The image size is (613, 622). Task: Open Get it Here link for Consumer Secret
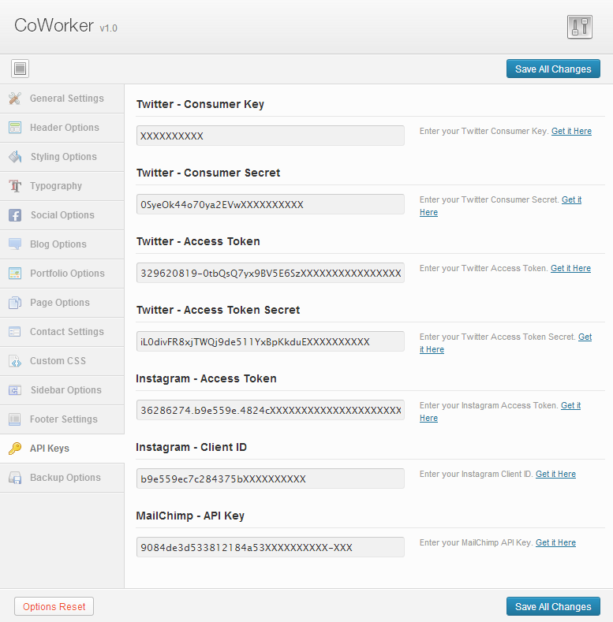pos(571,200)
